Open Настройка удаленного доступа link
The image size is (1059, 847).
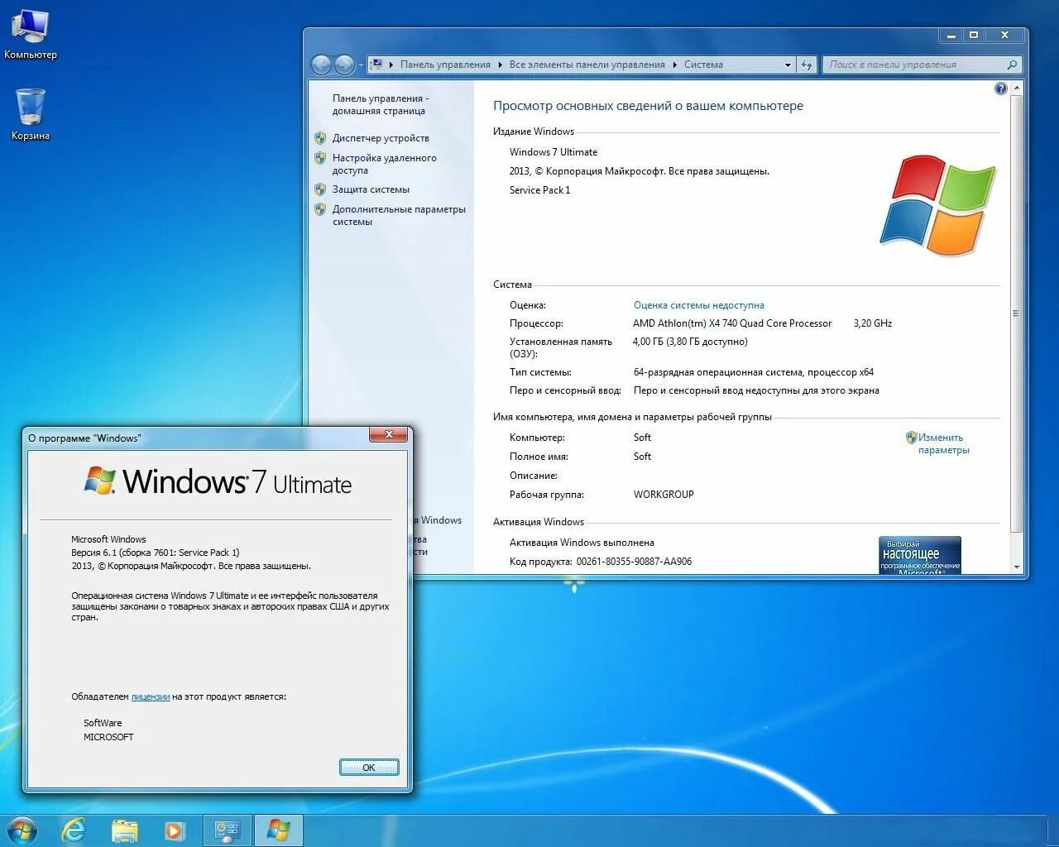(384, 164)
